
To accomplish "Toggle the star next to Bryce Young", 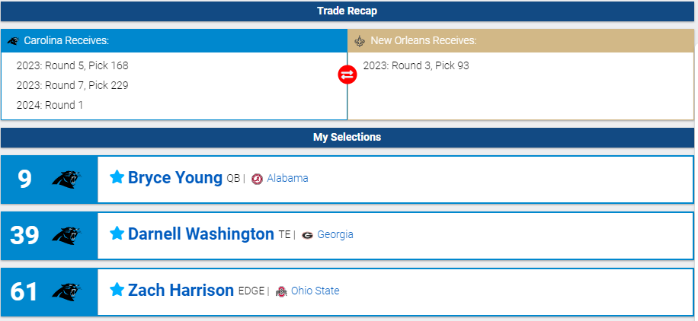I will pos(117,177).
